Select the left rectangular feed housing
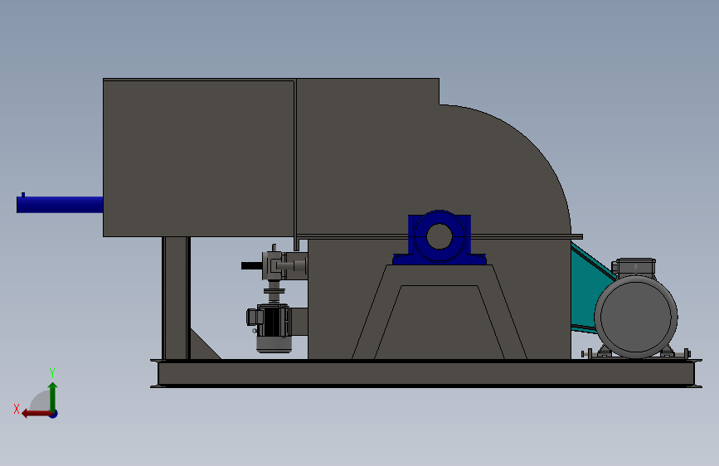Image resolution: width=719 pixels, height=466 pixels. click(x=198, y=158)
